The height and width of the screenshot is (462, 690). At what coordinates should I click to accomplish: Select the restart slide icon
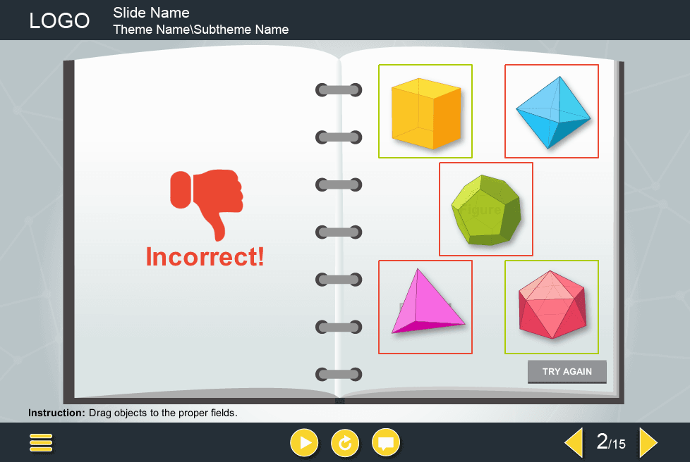pos(345,442)
